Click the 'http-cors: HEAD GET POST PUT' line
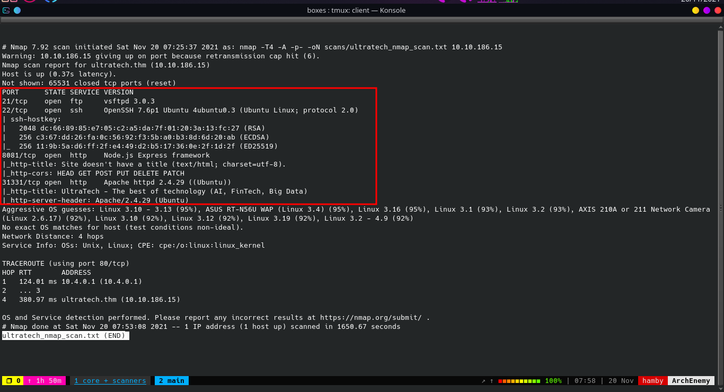Screen dimensions: 724x392 point(93,173)
